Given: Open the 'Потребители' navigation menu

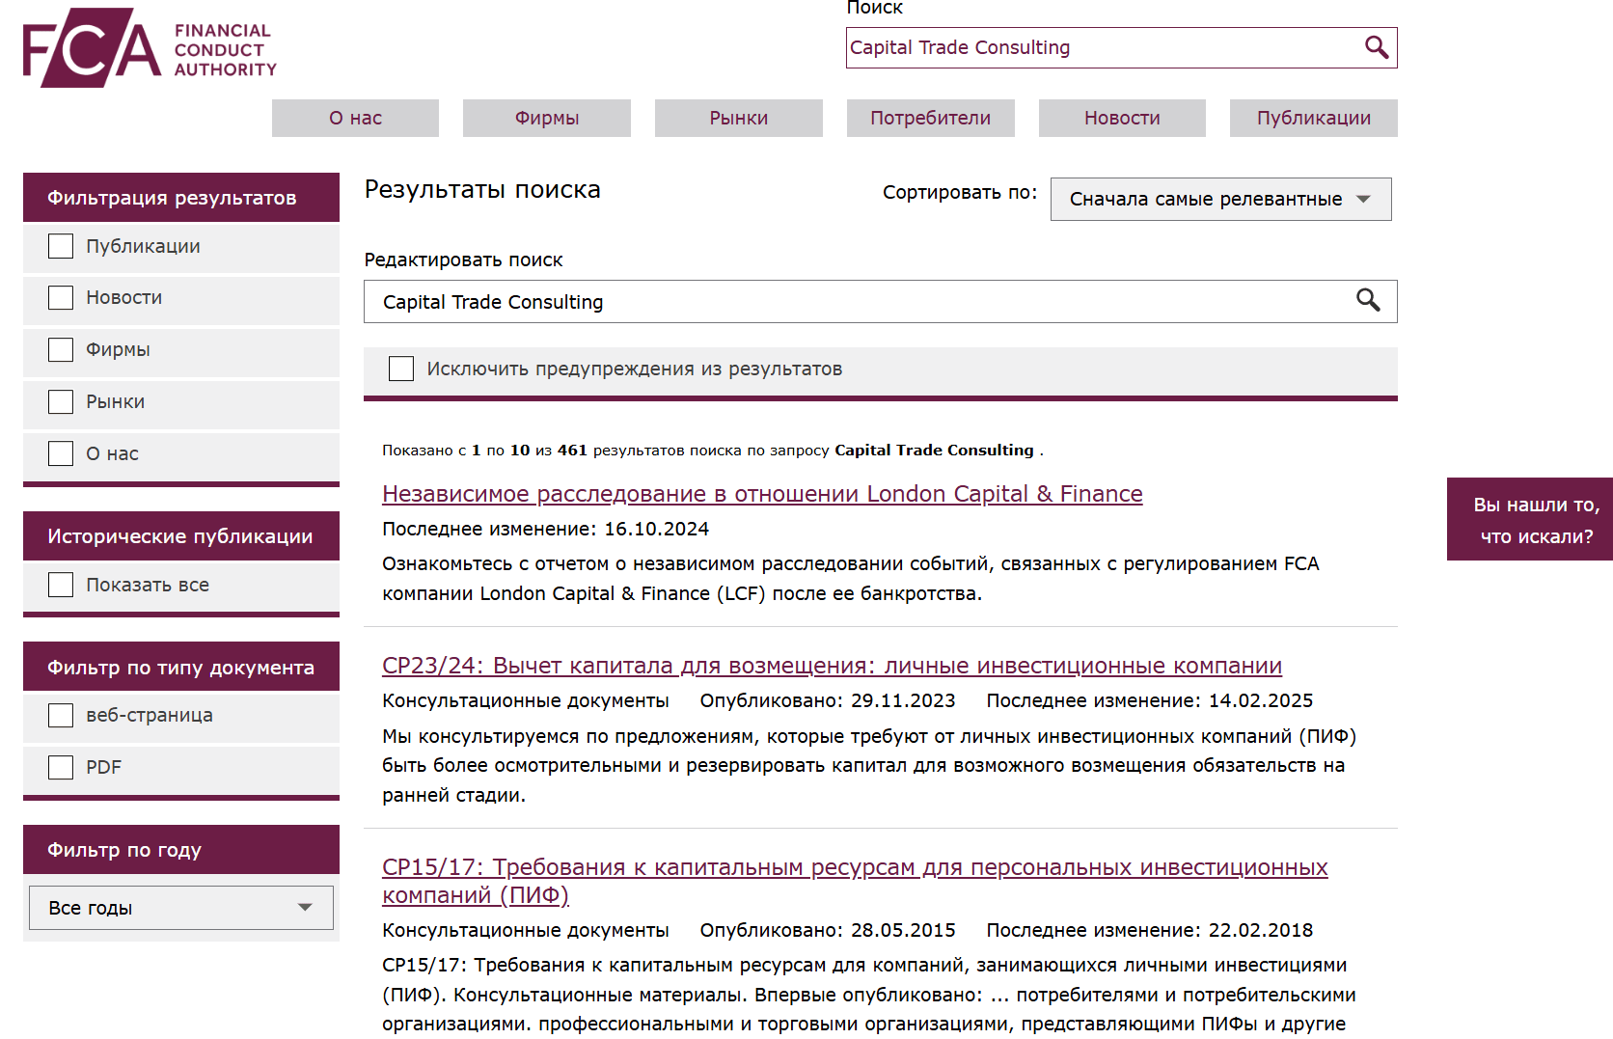Looking at the screenshot, I should point(931,118).
